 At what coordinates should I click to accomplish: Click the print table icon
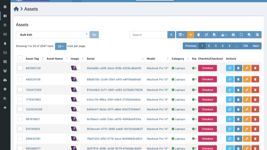[x=233, y=35]
